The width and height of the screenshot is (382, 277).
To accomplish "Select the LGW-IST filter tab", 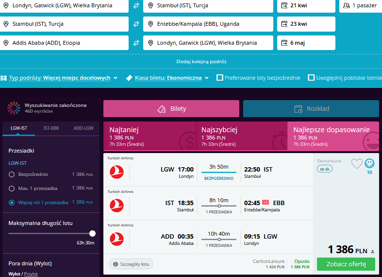I will click(x=19, y=128).
